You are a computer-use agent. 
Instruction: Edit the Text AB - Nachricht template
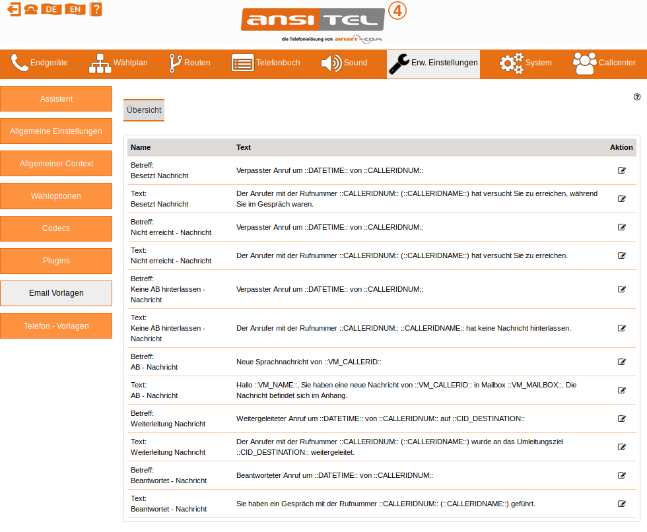click(621, 390)
